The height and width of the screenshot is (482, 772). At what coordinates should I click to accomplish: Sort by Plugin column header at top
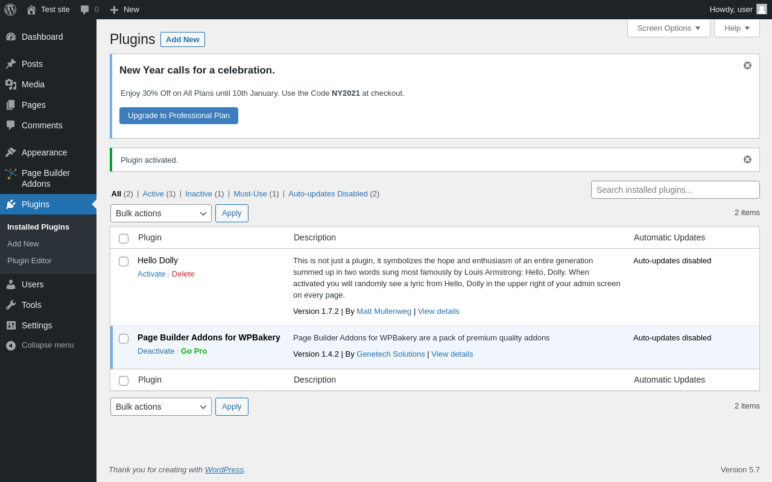pyautogui.click(x=150, y=237)
